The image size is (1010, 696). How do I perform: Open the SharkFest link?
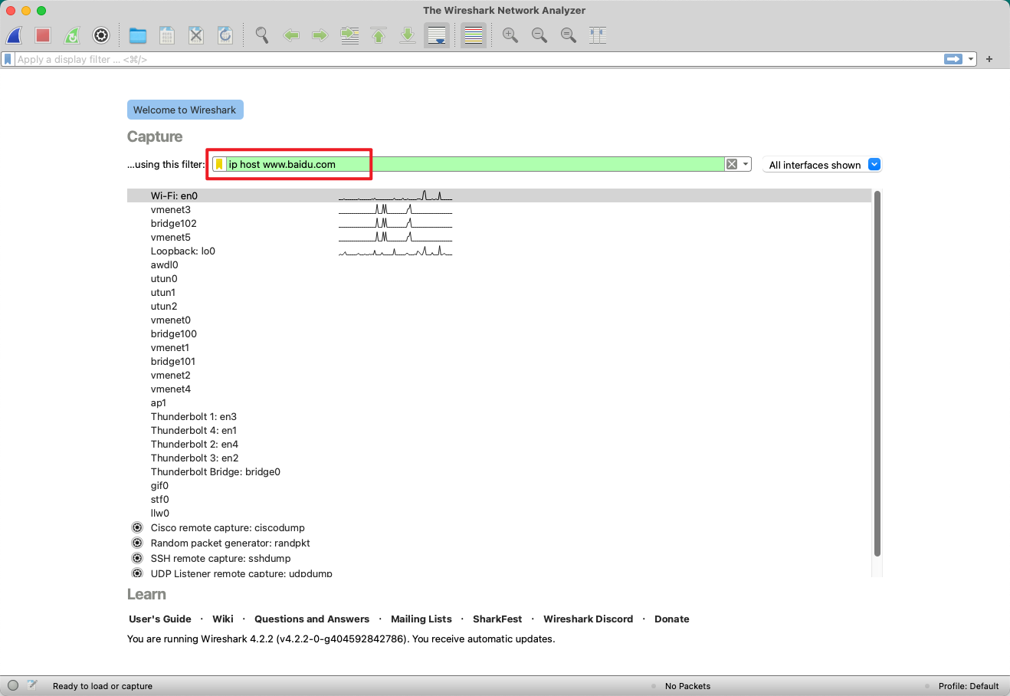click(497, 619)
